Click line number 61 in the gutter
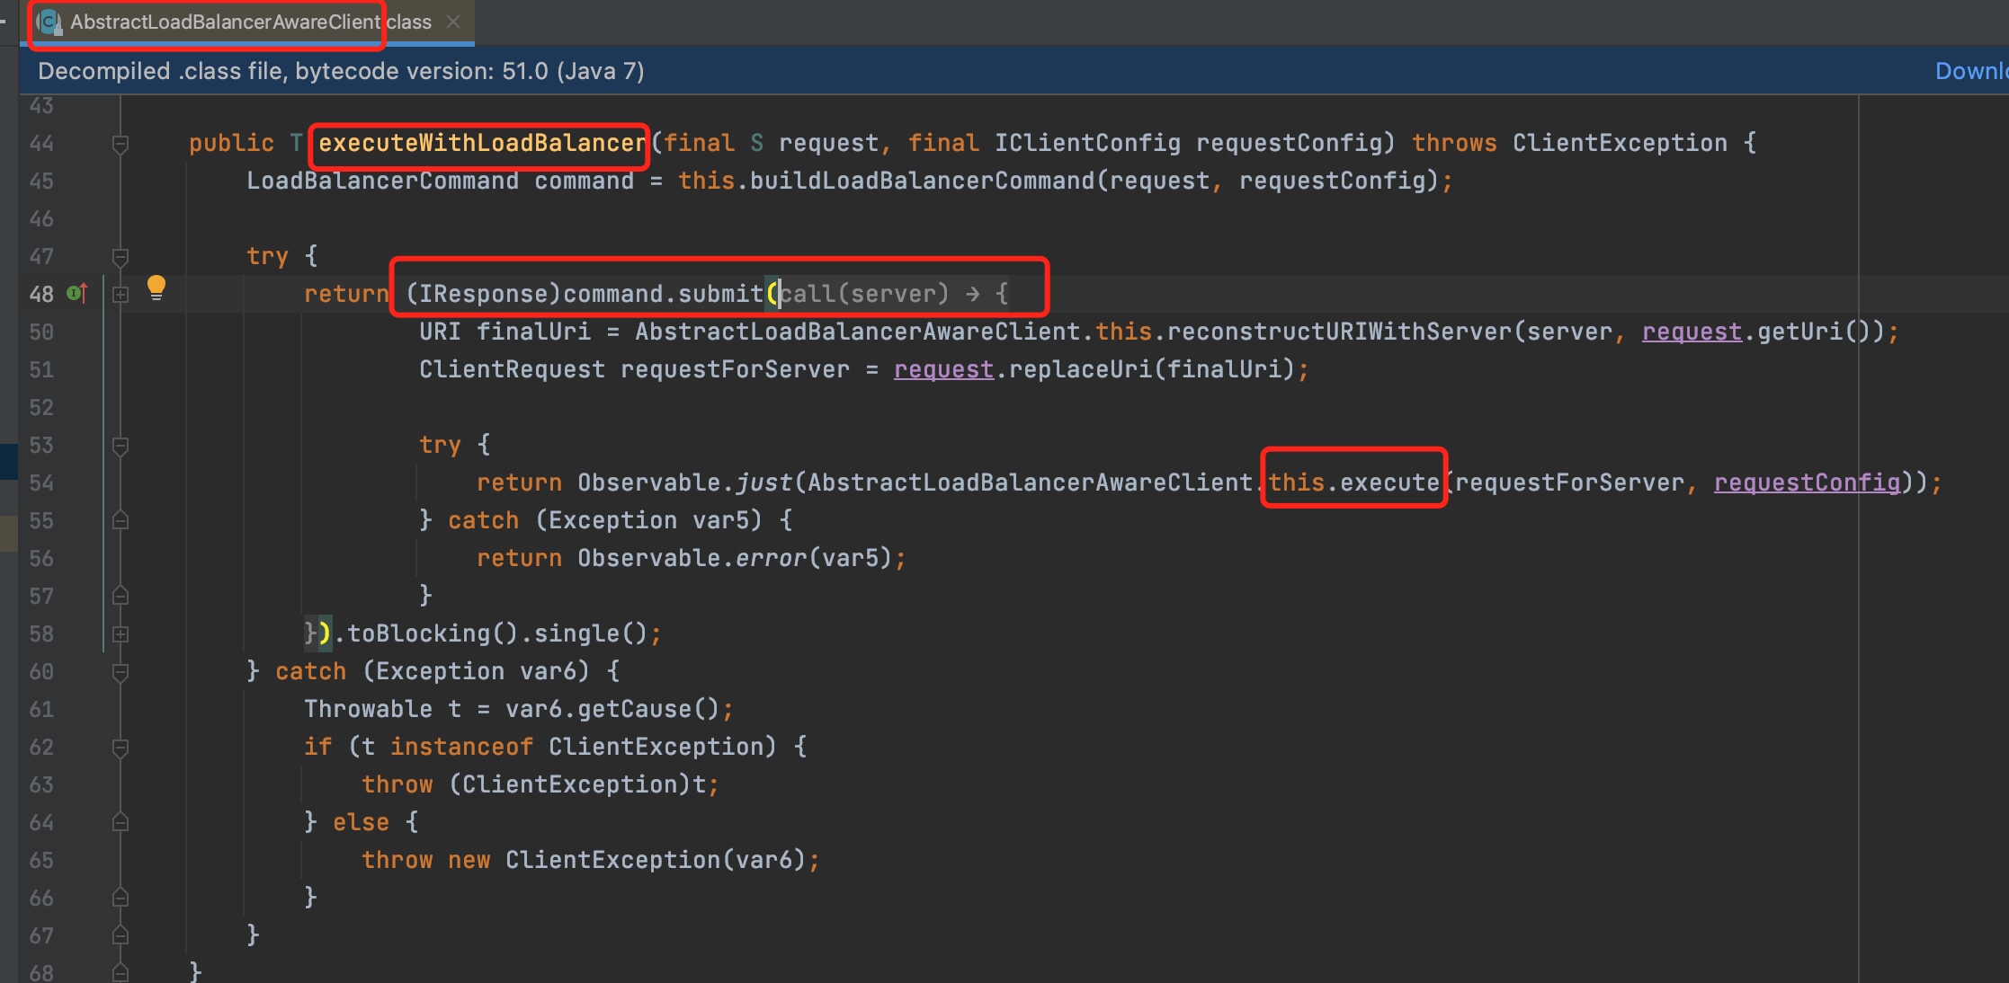Image resolution: width=2009 pixels, height=983 pixels. 41,710
